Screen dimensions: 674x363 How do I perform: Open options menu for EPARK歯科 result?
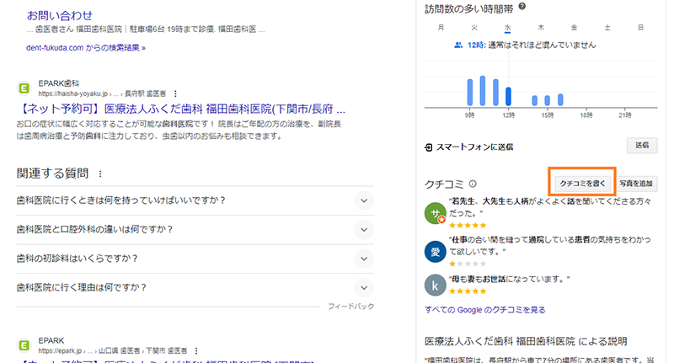[175, 93]
